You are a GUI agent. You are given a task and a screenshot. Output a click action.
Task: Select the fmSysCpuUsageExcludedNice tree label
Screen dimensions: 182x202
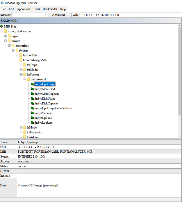point(53,108)
